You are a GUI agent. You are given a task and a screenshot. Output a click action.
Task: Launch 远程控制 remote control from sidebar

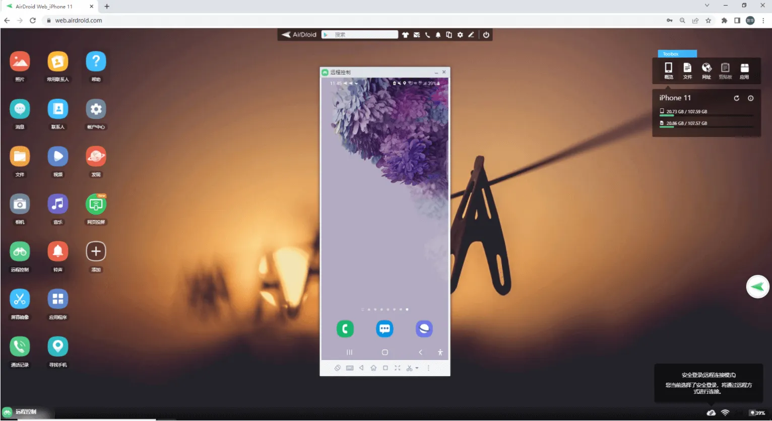pos(20,251)
